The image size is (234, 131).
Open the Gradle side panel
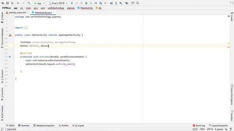pyautogui.click(x=232, y=17)
